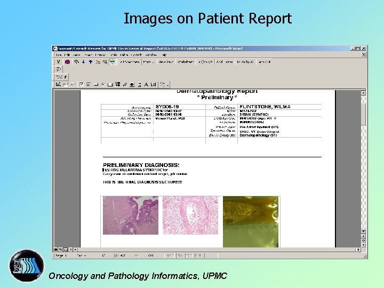Click the first icon on the toolbar

click(58, 62)
